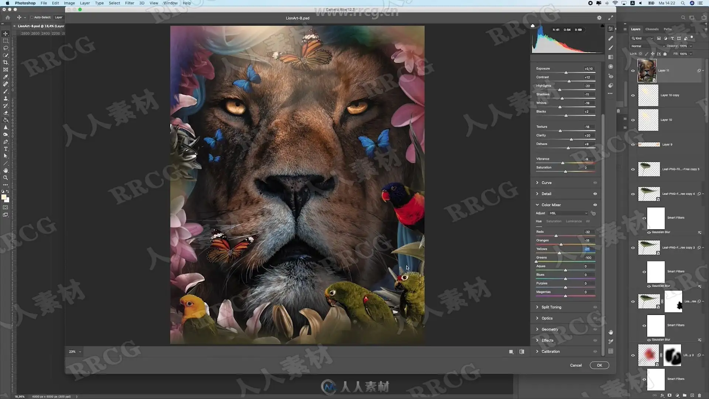Select the Eraser tool

[x=6, y=113]
